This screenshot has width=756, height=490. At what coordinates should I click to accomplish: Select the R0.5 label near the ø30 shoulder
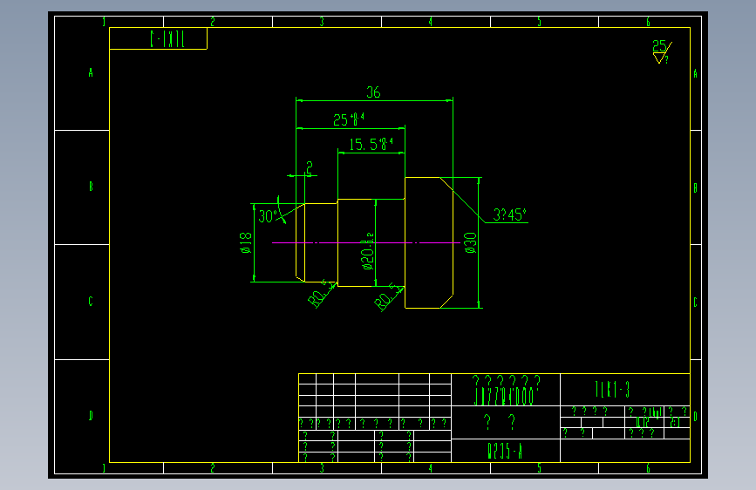388,297
